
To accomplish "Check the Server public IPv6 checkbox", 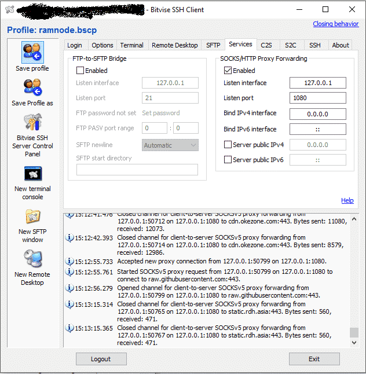I will 228,160.
